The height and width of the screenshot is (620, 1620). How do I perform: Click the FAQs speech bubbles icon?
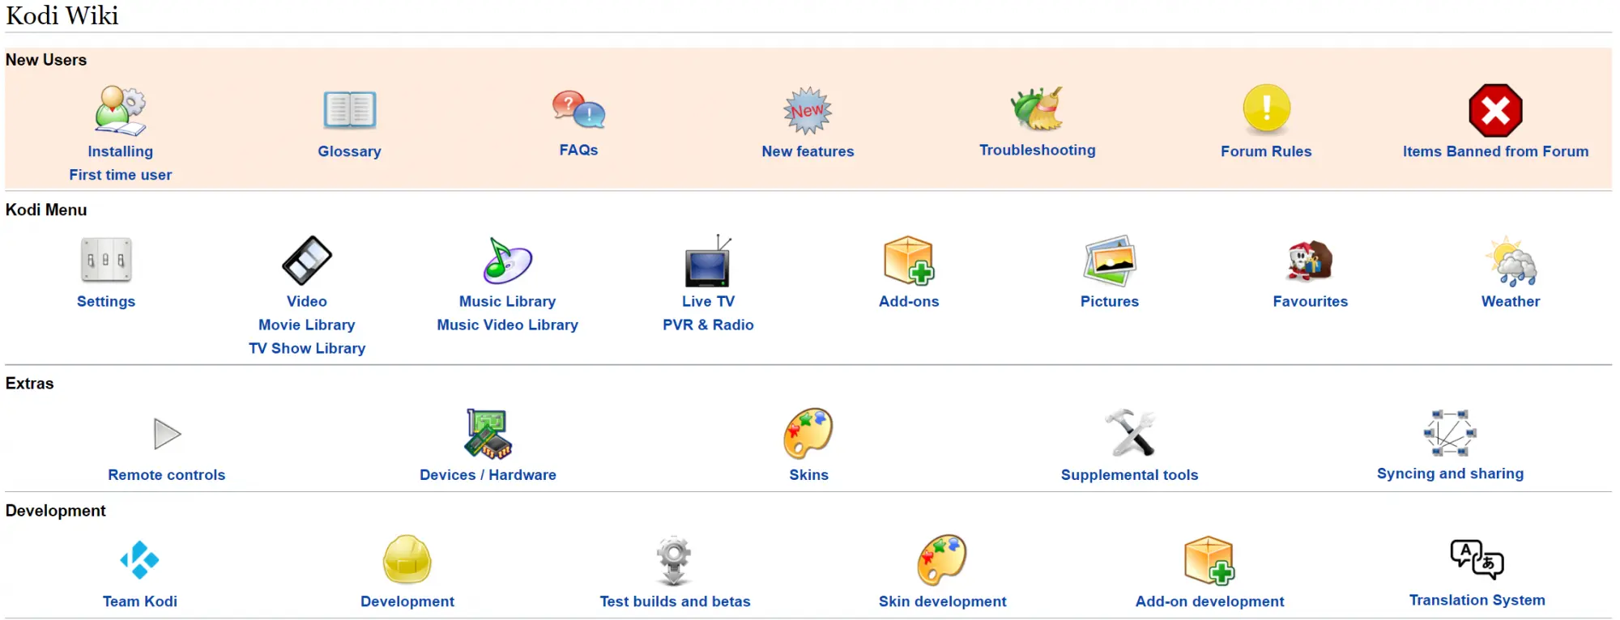click(578, 109)
